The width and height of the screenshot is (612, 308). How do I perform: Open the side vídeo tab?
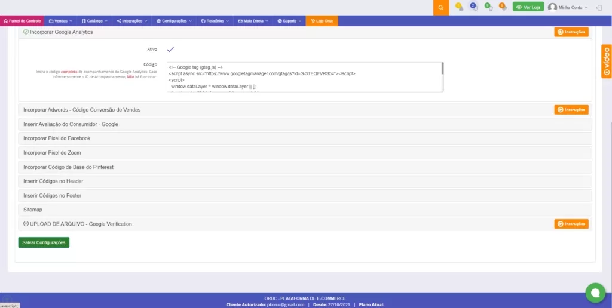click(x=607, y=61)
